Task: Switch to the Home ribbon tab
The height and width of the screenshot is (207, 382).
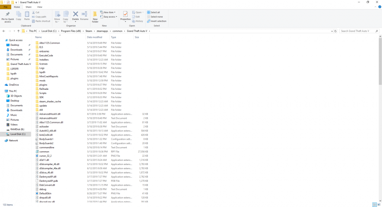Action: 17,7
